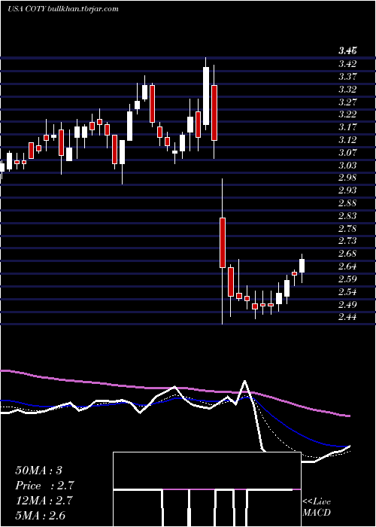Select the 3.37 price axis label
This screenshot has height=527, width=376.
pyautogui.click(x=347, y=77)
